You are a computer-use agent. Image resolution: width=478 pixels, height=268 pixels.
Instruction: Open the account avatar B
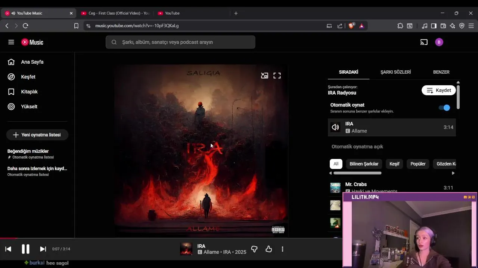click(x=439, y=42)
